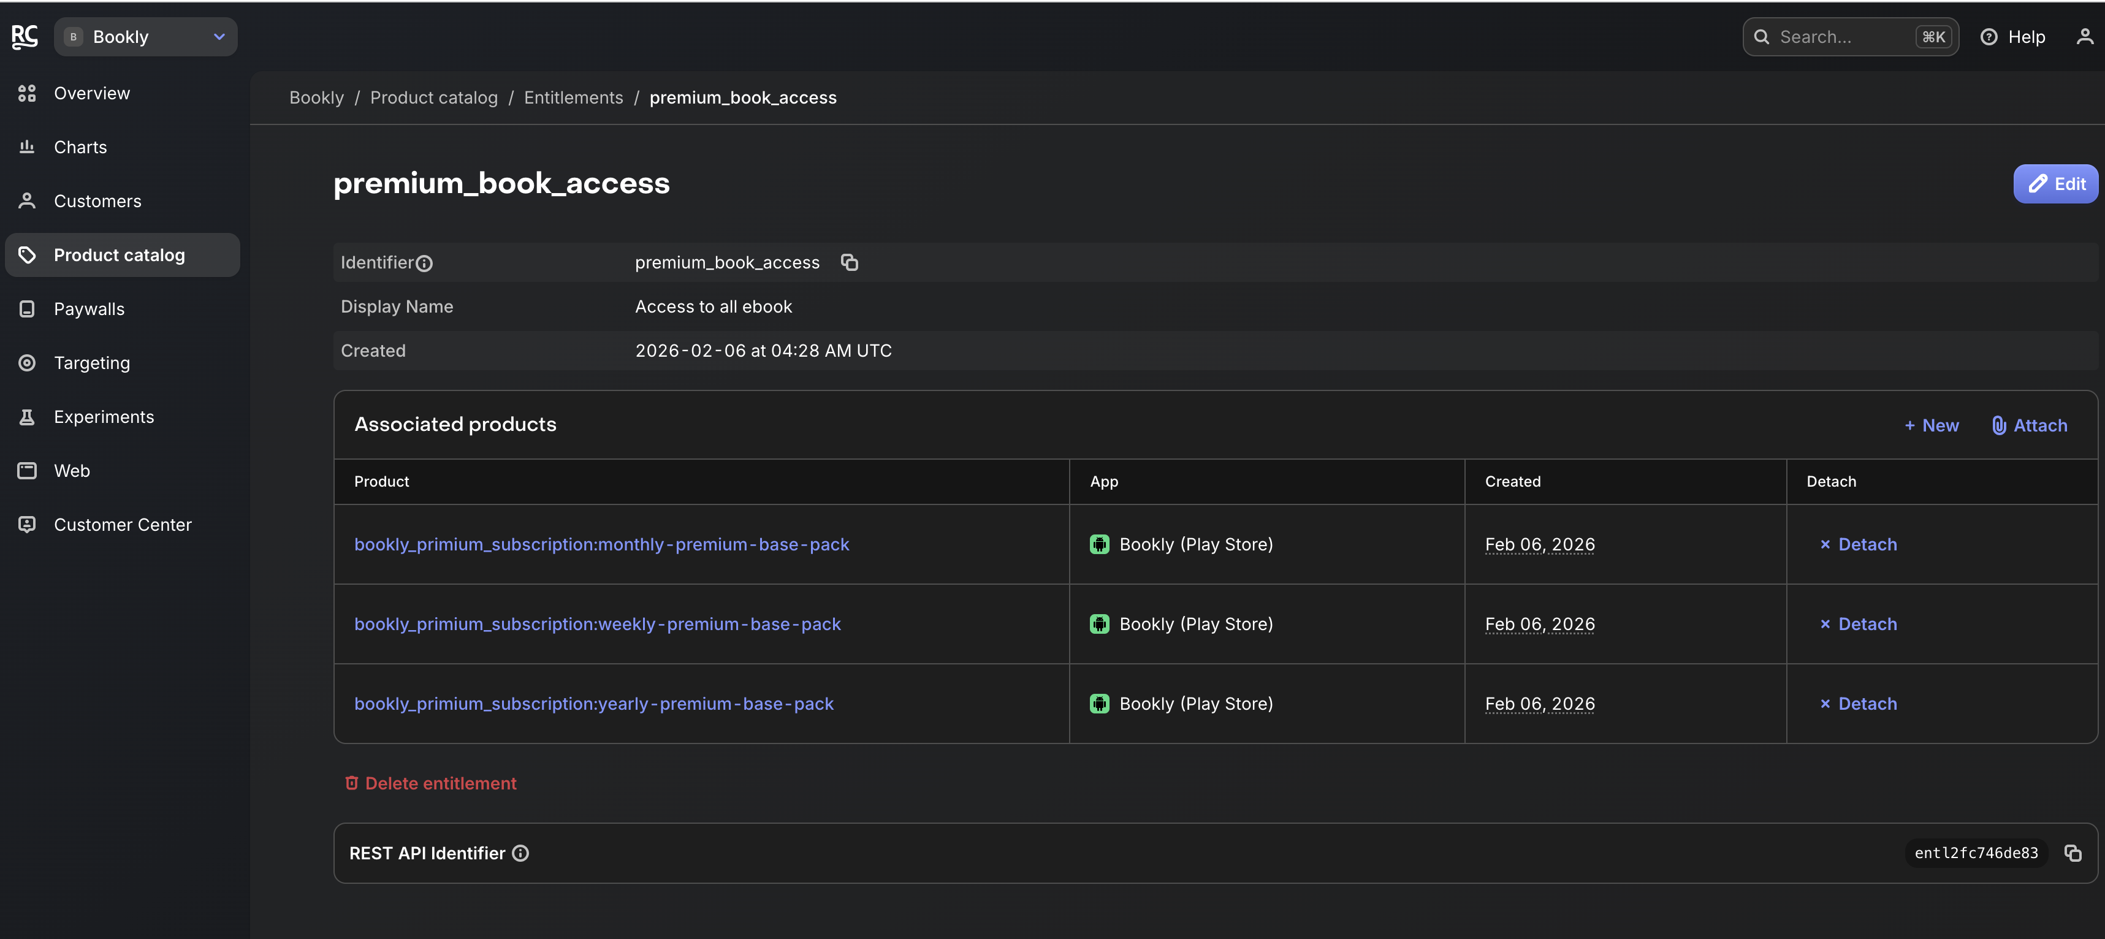Click the Experiments flask icon

tap(27, 417)
